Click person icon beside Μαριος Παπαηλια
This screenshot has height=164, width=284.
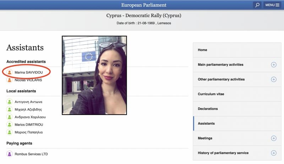tap(10, 132)
